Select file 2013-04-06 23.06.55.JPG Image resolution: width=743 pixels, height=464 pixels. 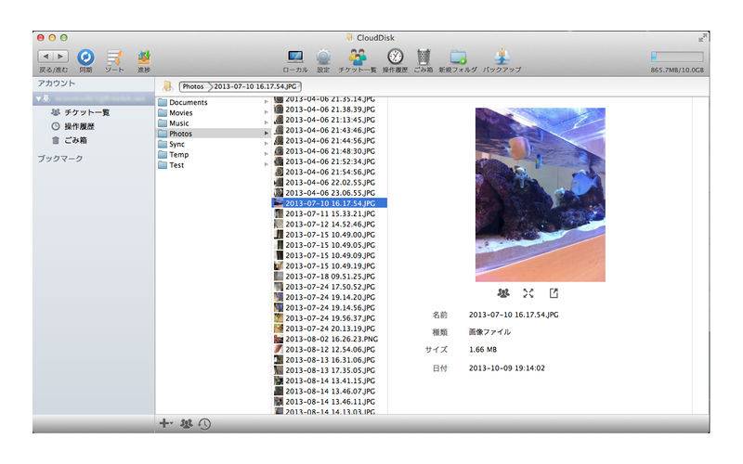(x=330, y=193)
